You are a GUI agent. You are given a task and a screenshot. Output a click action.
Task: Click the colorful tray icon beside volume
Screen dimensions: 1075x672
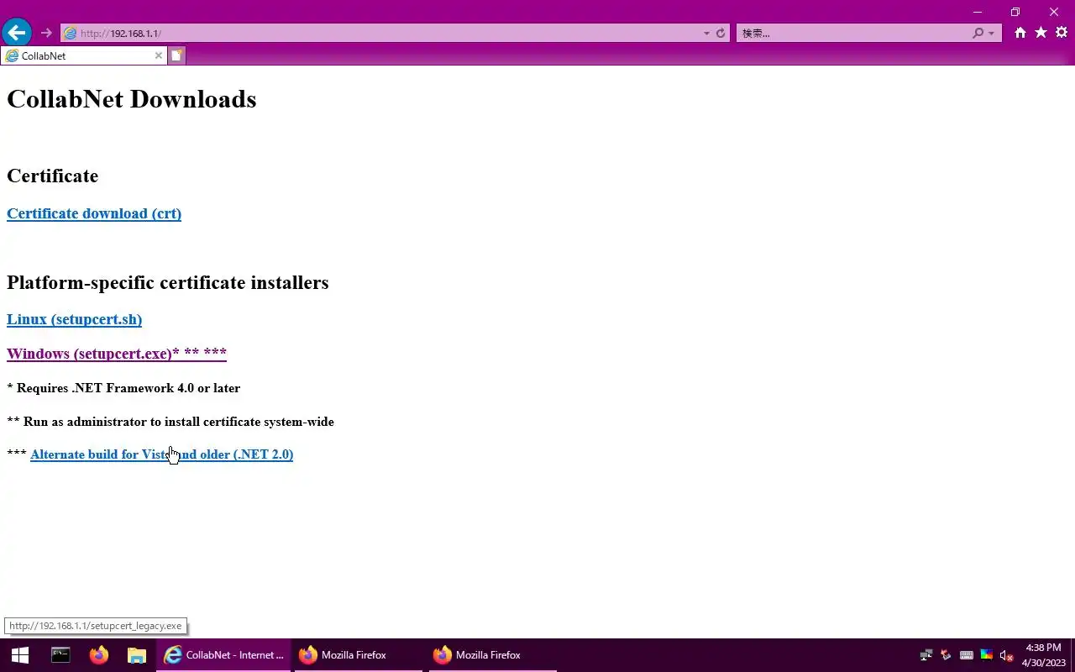987,655
